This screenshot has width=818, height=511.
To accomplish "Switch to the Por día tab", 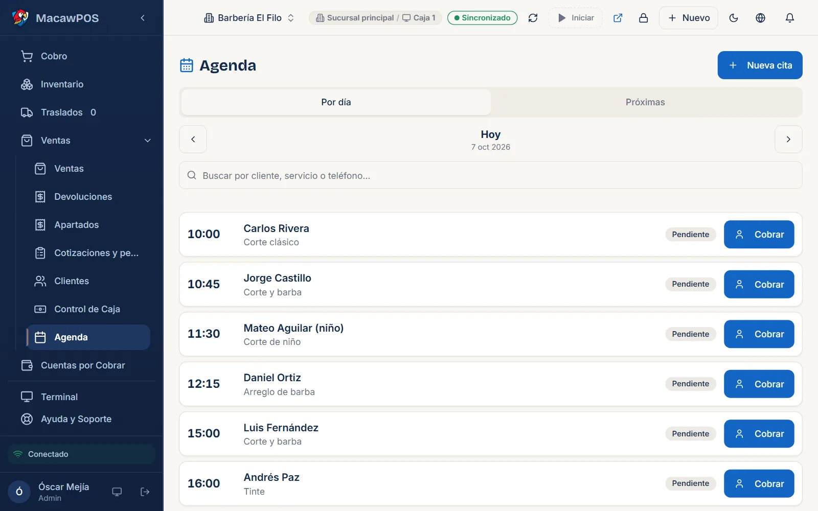I will click(336, 102).
